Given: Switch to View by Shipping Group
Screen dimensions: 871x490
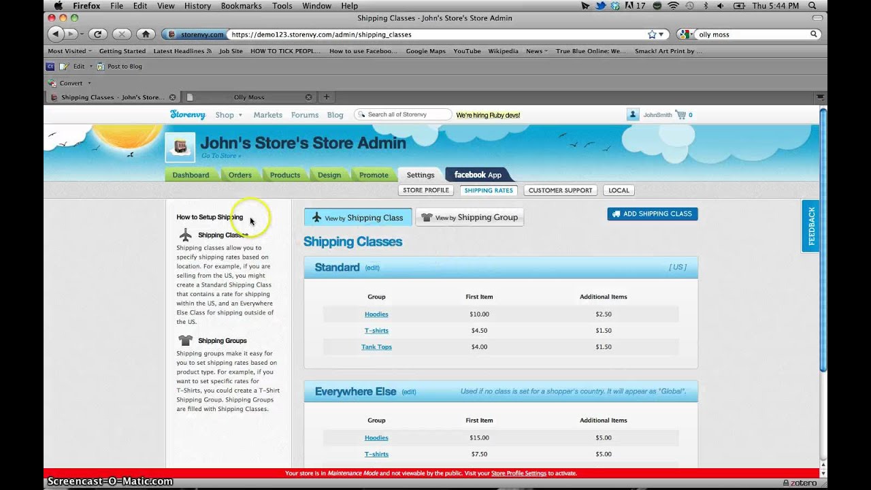Looking at the screenshot, I should click(469, 216).
